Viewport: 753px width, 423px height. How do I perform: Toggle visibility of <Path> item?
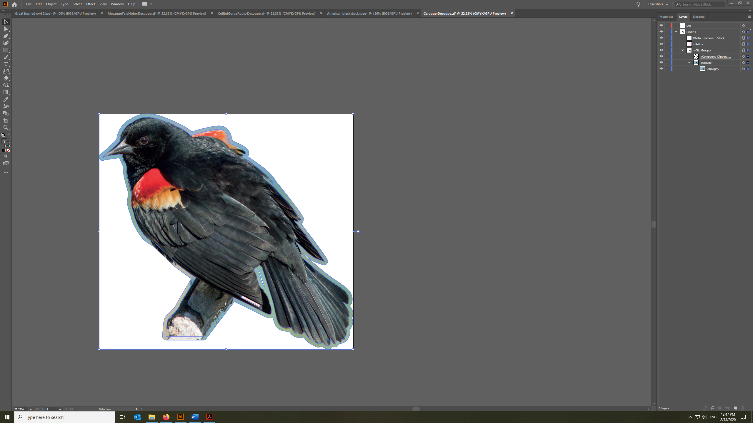coord(661,44)
